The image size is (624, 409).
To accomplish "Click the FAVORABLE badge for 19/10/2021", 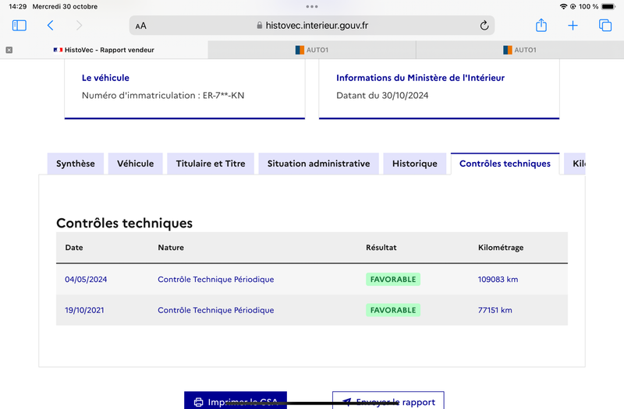I will click(x=393, y=310).
